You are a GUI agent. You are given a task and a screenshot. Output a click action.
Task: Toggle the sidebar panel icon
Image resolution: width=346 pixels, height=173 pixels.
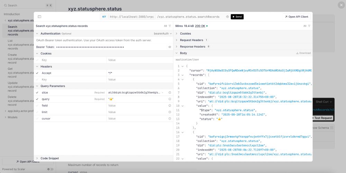[39, 17]
